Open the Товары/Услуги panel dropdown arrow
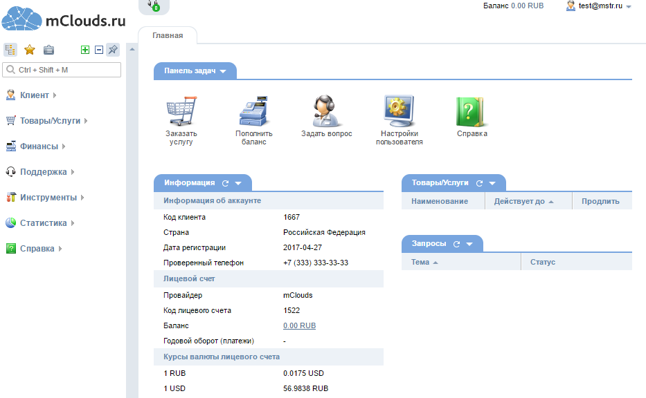This screenshot has width=646, height=398. 492,183
